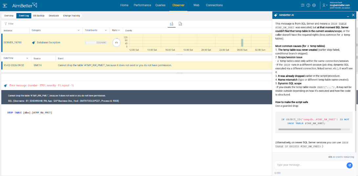Open the Change Tracking tab
The image size is (358, 176).
click(71, 16)
